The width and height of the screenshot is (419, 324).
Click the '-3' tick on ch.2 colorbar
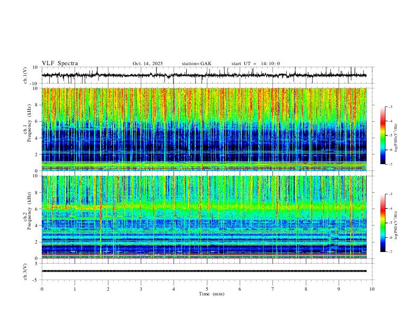tap(390, 194)
